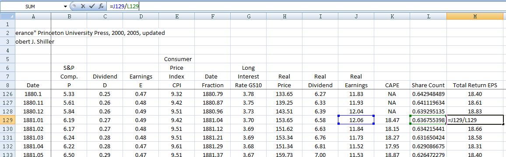The width and height of the screenshot is (506, 157).
Task: Click the 'Share Count' header cell
Action: pos(428,85)
